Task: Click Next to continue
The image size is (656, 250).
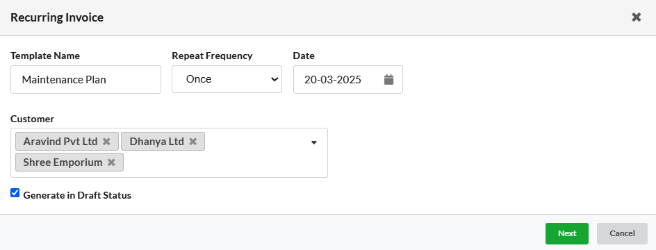Action: tap(567, 233)
